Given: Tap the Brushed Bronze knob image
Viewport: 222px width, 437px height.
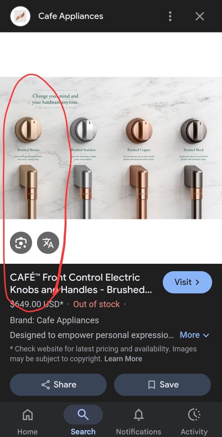Looking at the screenshot, I should (x=28, y=130).
